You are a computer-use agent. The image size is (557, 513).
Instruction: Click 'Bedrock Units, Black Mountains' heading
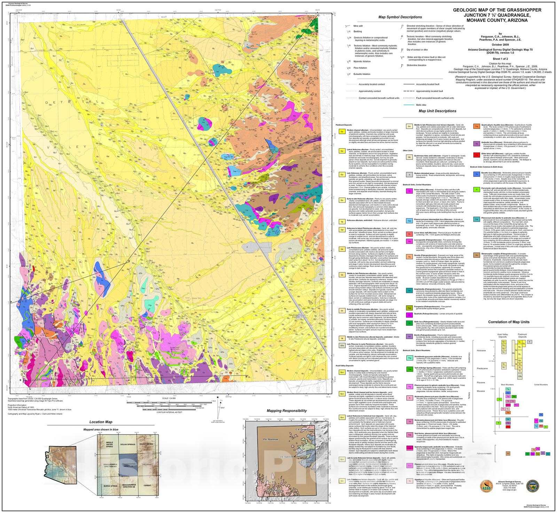point(417,350)
